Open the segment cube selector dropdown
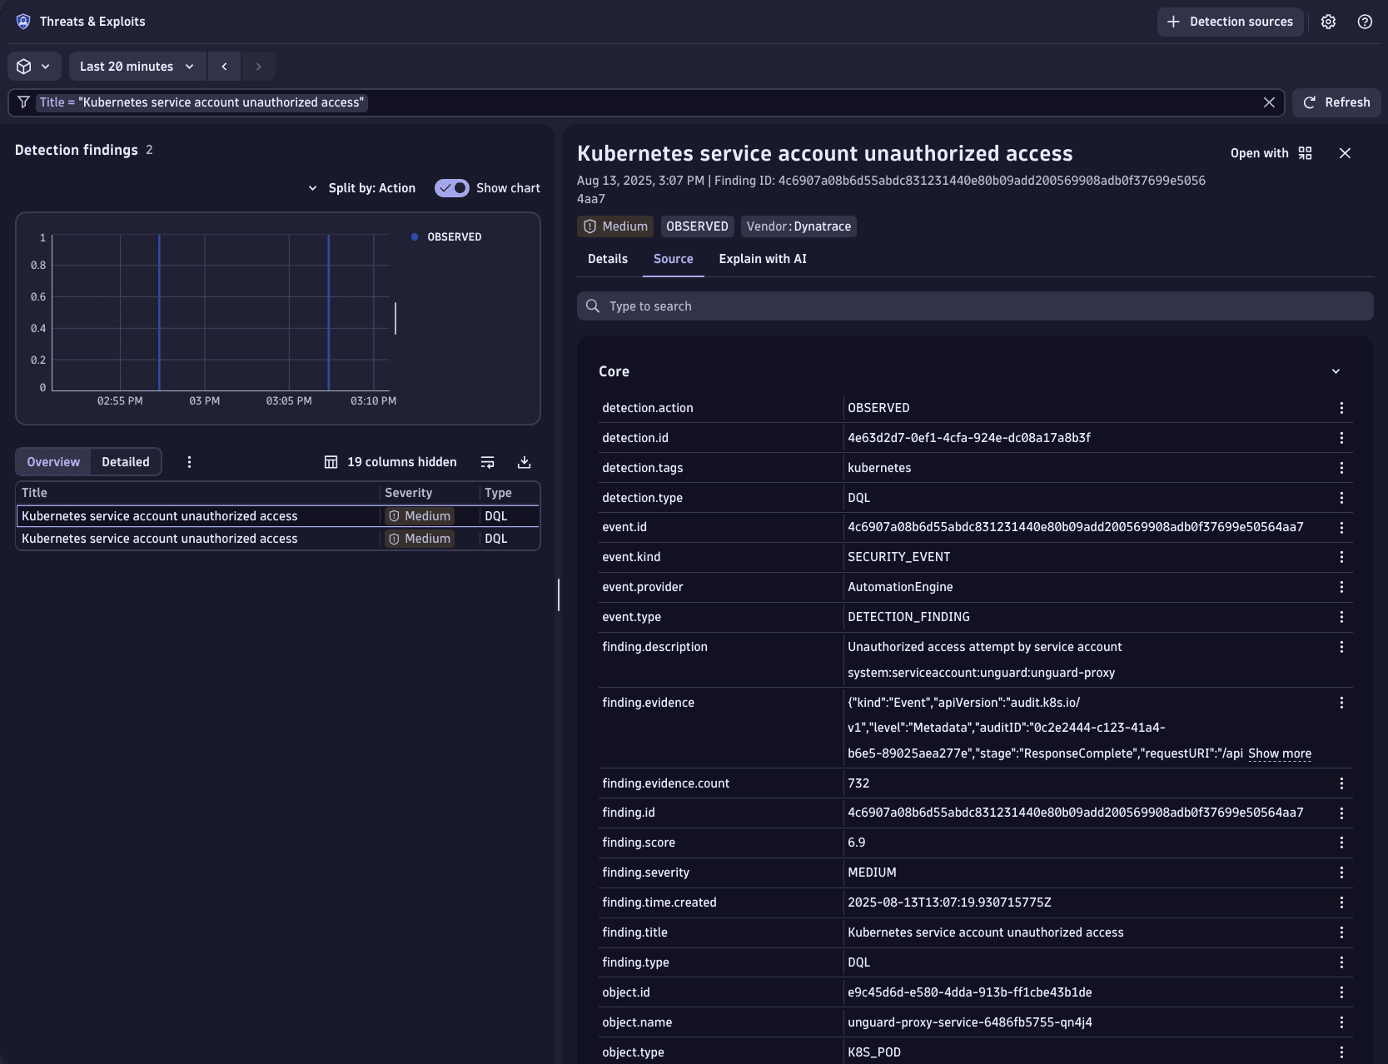The image size is (1388, 1064). (34, 67)
